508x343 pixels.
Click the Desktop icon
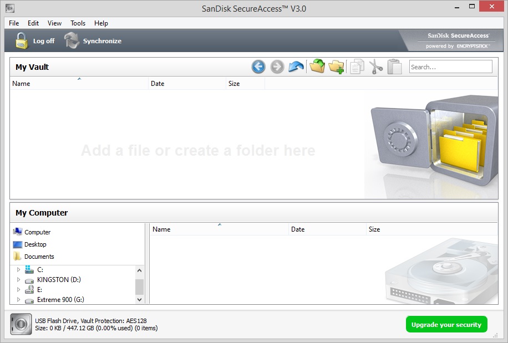pyautogui.click(x=18, y=244)
